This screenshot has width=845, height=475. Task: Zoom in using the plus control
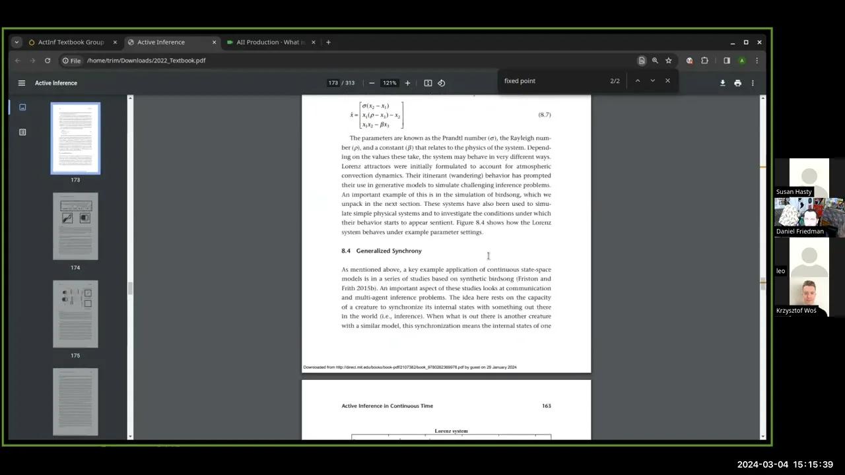click(407, 82)
